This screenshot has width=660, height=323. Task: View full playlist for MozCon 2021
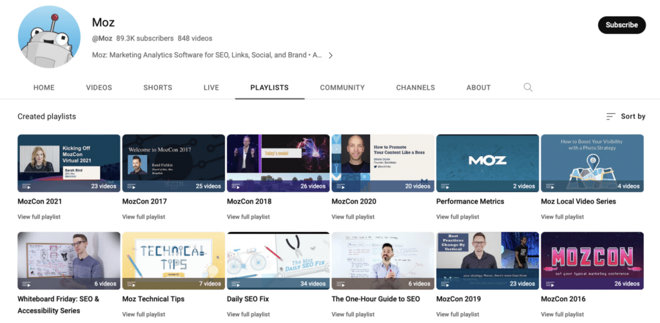(39, 217)
